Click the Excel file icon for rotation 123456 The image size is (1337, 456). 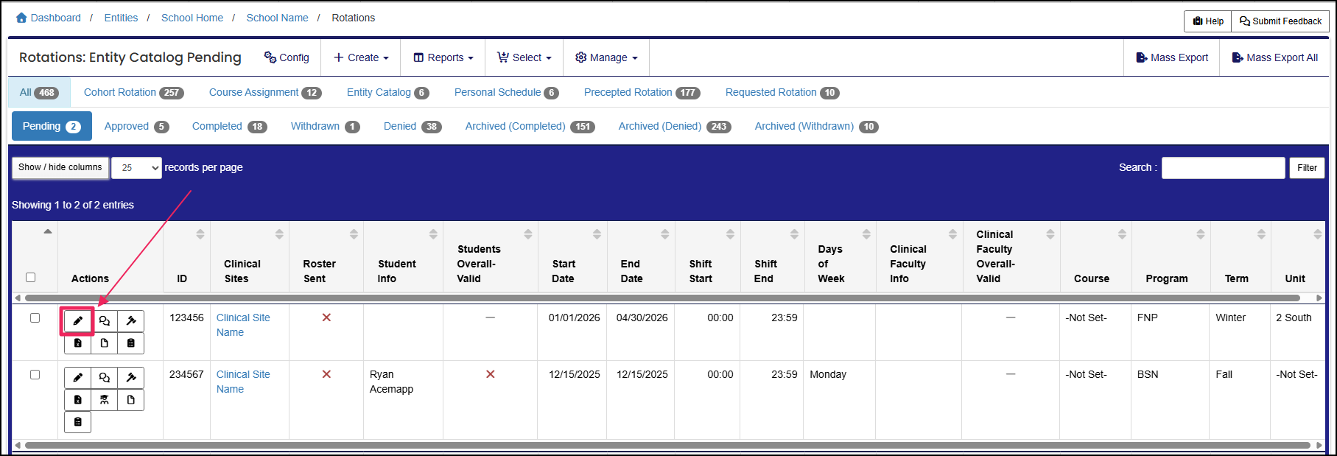click(x=77, y=343)
